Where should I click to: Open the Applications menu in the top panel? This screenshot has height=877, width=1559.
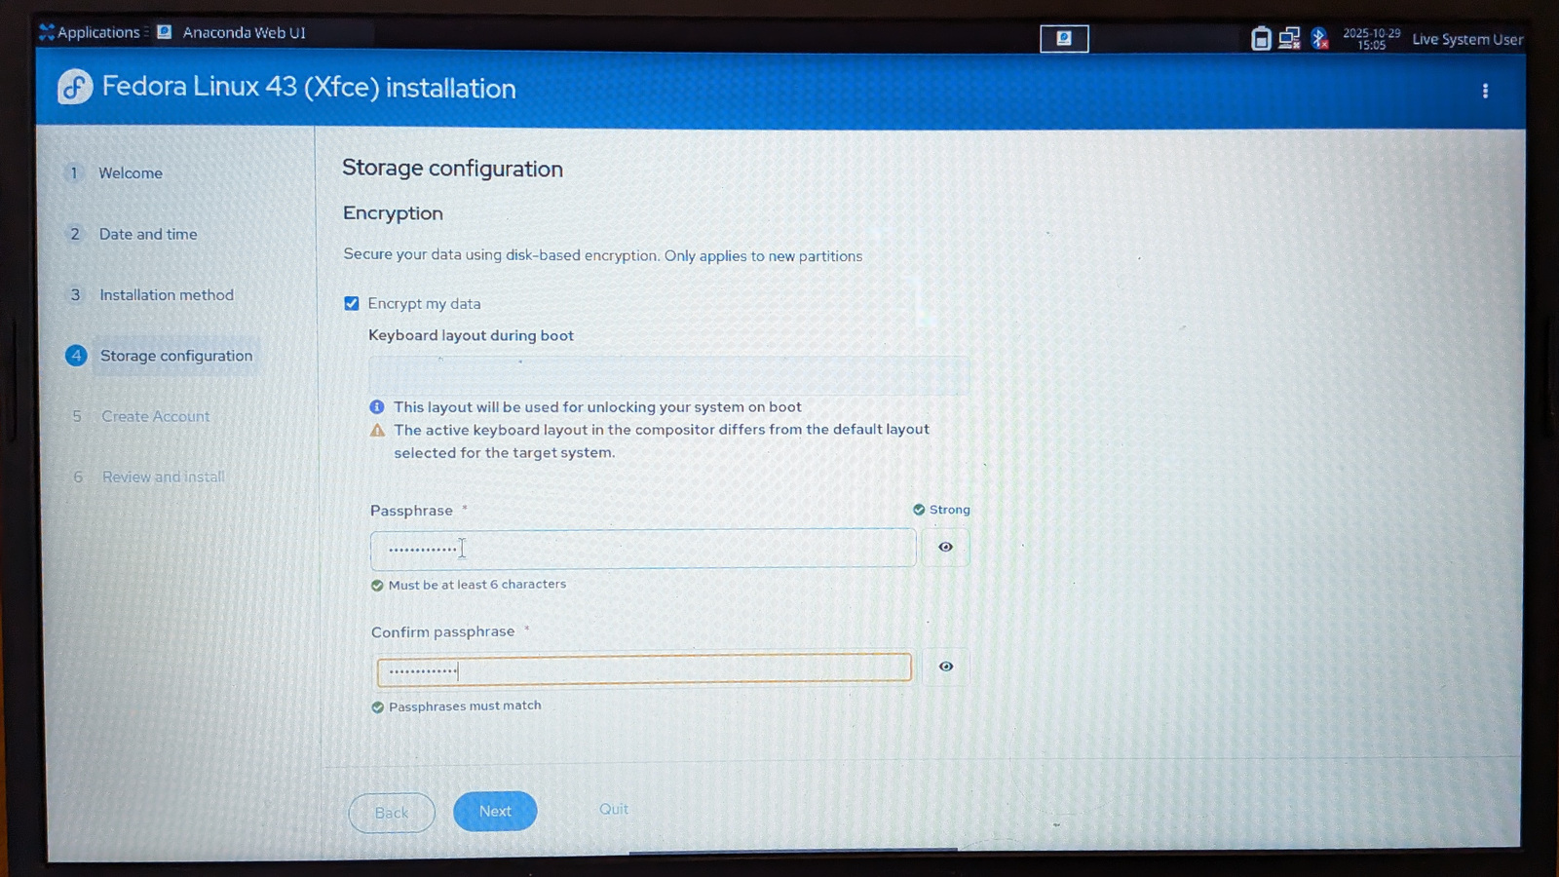90,31
